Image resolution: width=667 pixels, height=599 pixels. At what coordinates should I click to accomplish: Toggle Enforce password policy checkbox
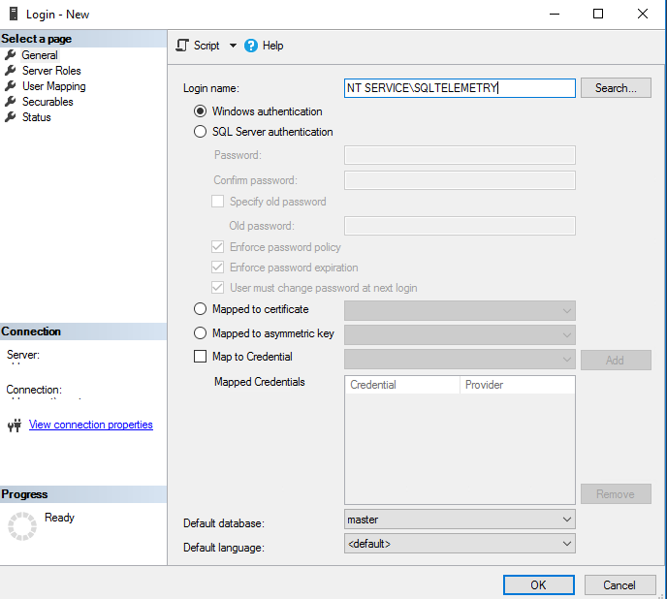click(x=218, y=247)
